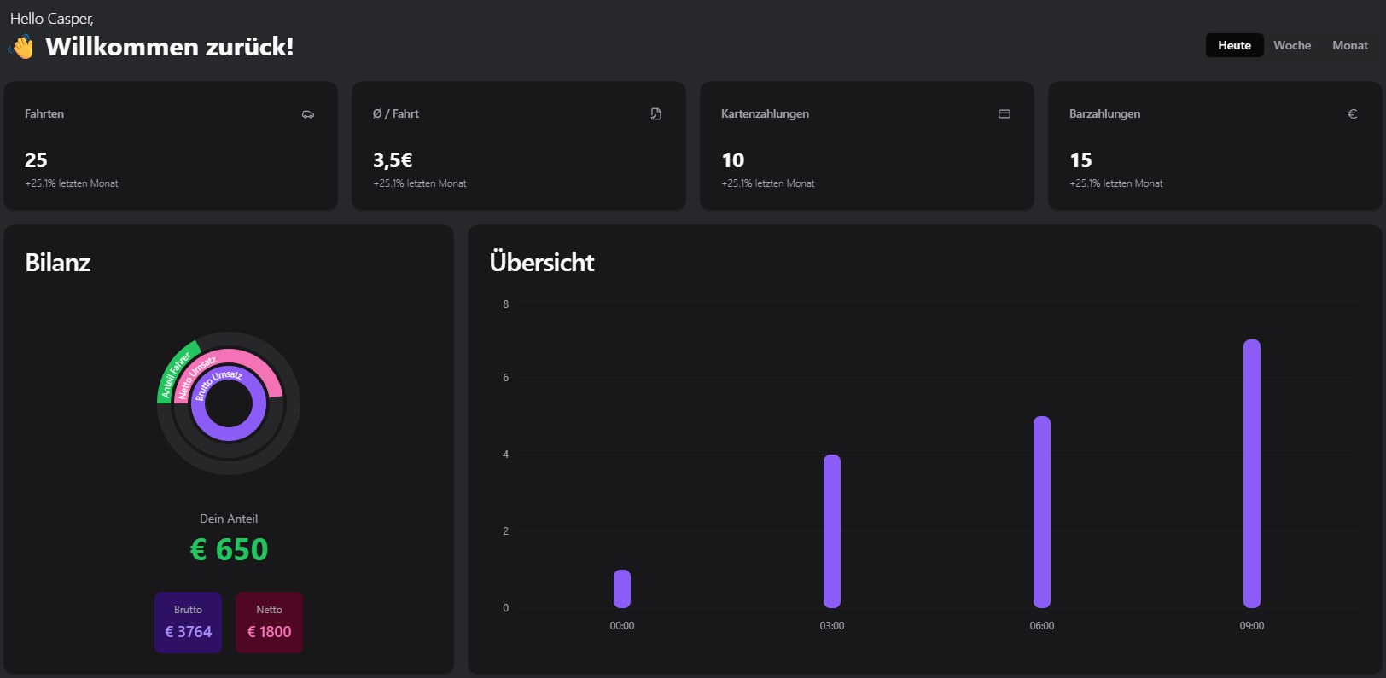
Task: Click the Barzahlungen value 15
Action: 1080,160
